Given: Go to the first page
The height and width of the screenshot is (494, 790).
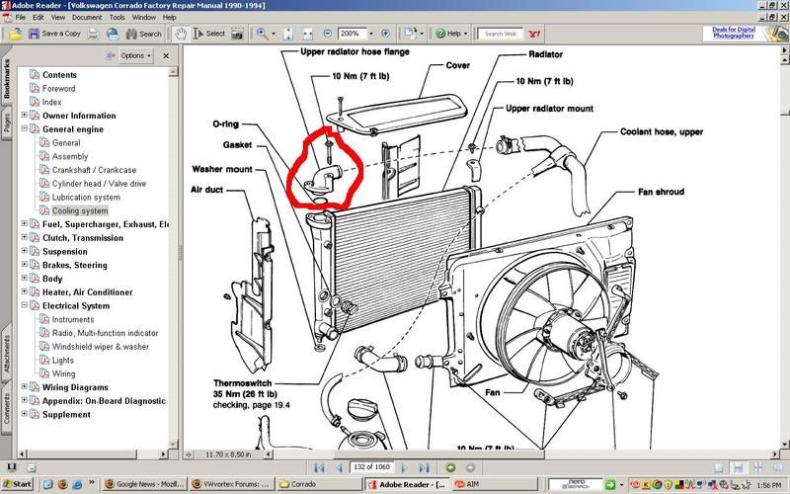Looking at the screenshot, I should pyautogui.click(x=319, y=467).
